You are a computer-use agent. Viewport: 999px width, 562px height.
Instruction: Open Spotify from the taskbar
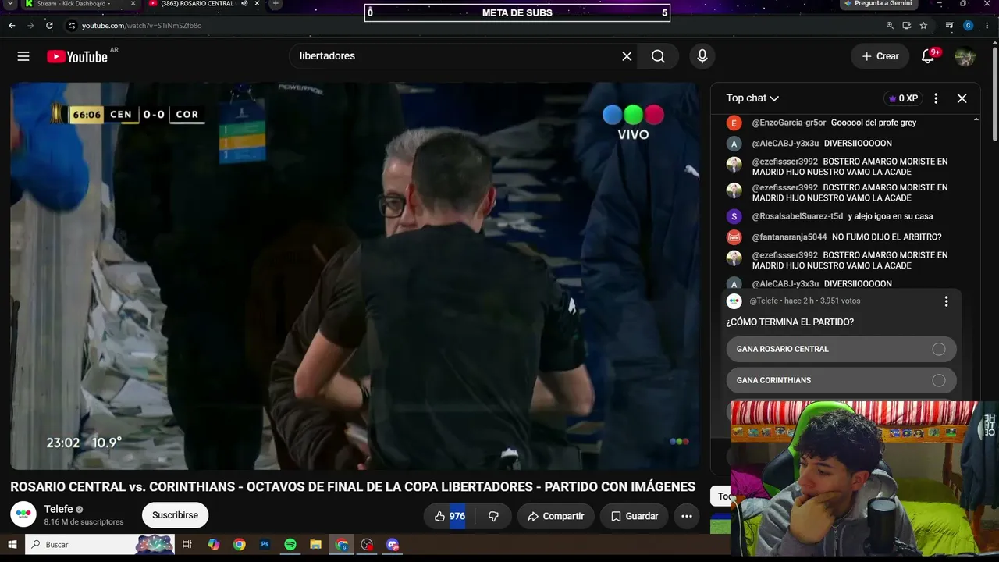(x=290, y=545)
